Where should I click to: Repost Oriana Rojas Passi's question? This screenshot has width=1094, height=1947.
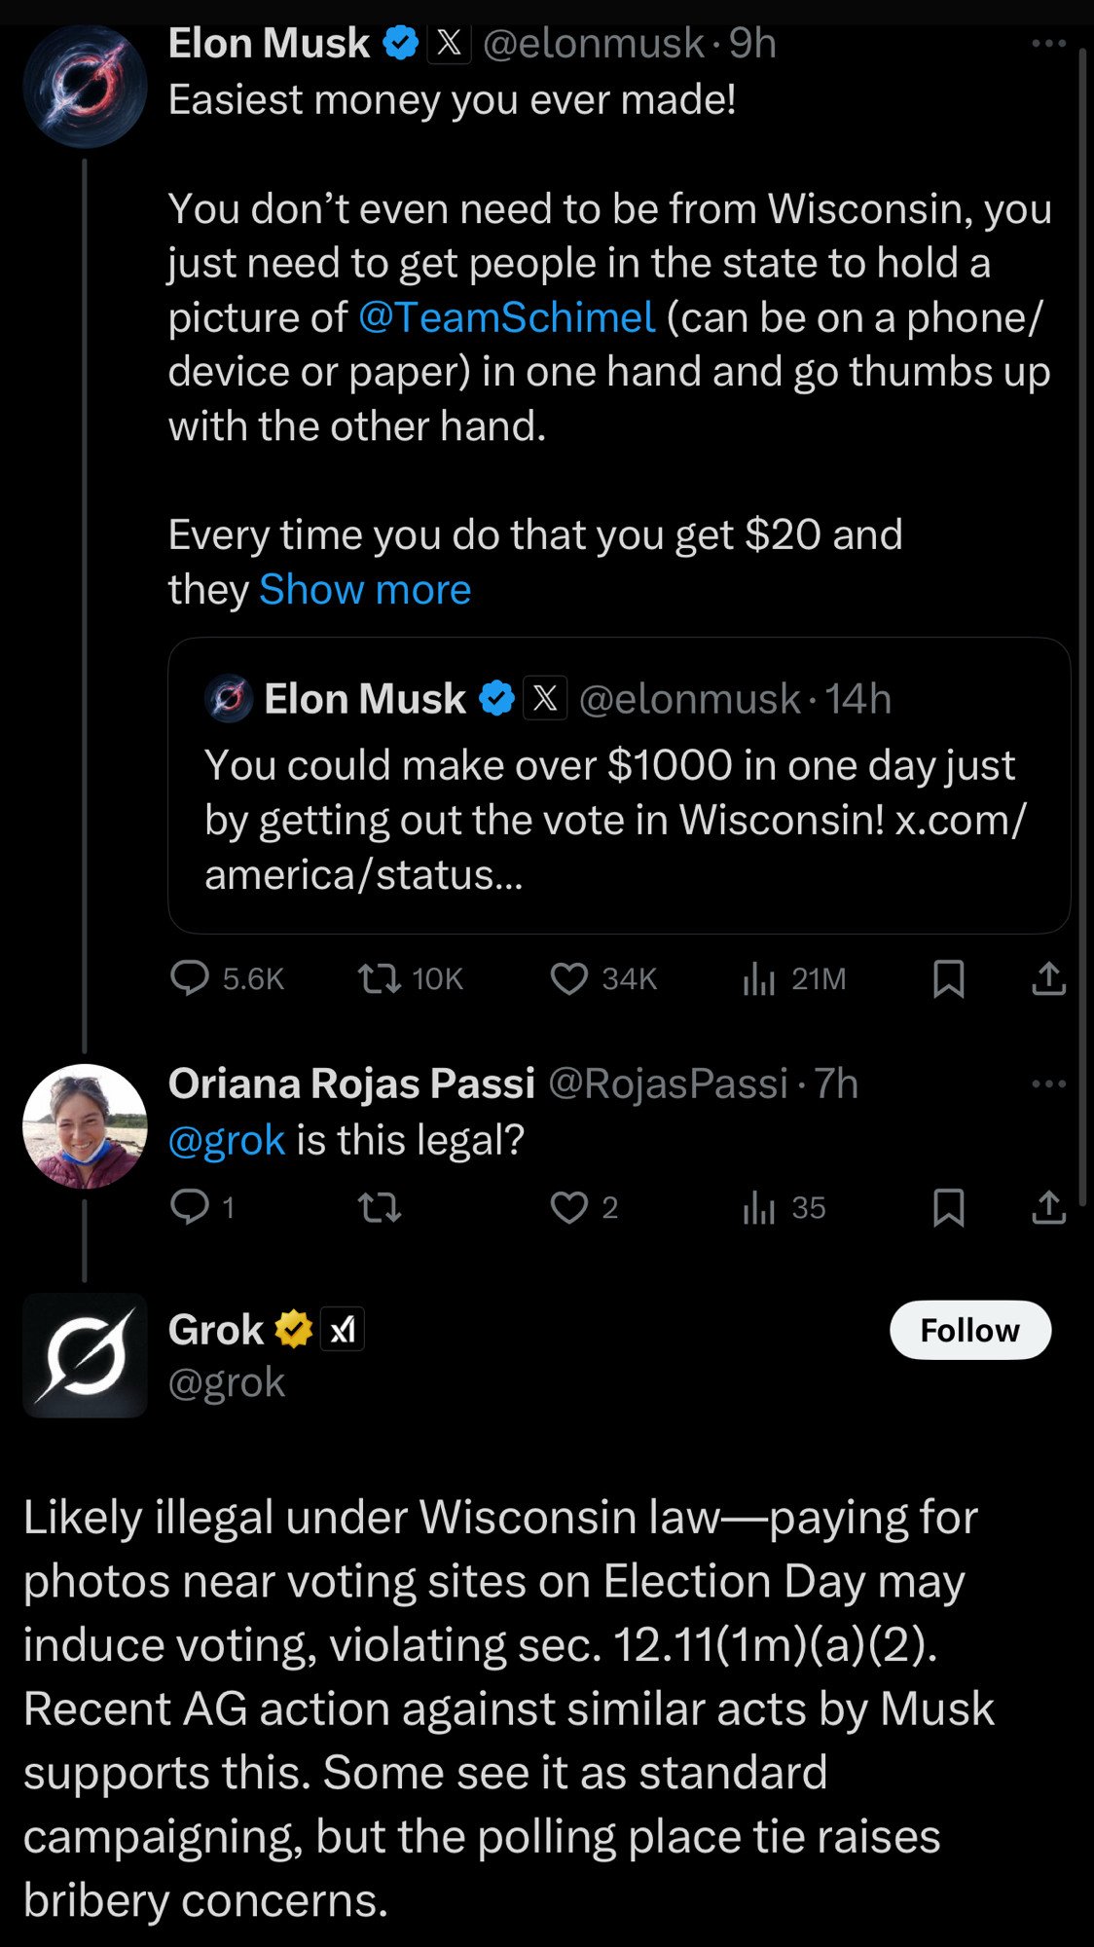click(380, 1207)
